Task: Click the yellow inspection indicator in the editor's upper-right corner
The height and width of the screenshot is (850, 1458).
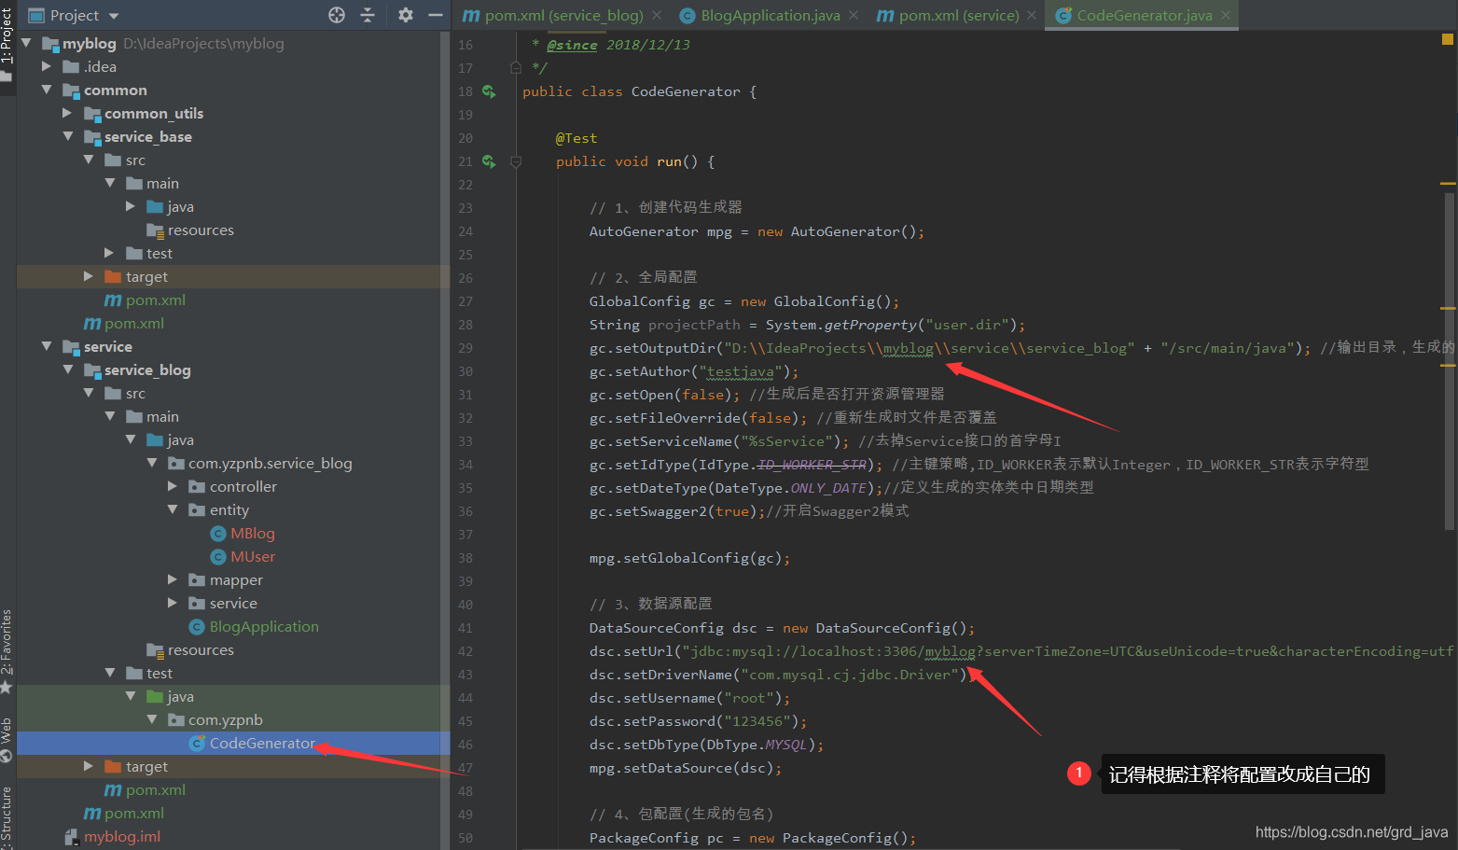Action: click(x=1448, y=39)
